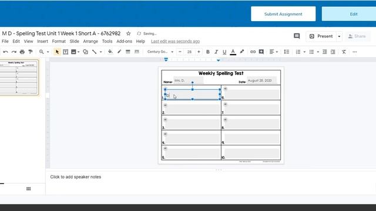Expand the Insert image dropdown arrow
This screenshot has width=376, height=211.
tap(78, 52)
